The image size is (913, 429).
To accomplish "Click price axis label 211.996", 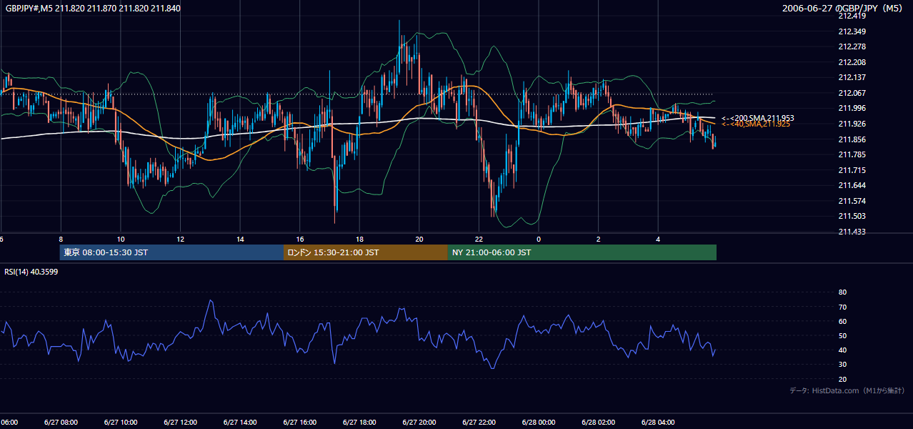I will point(852,108).
